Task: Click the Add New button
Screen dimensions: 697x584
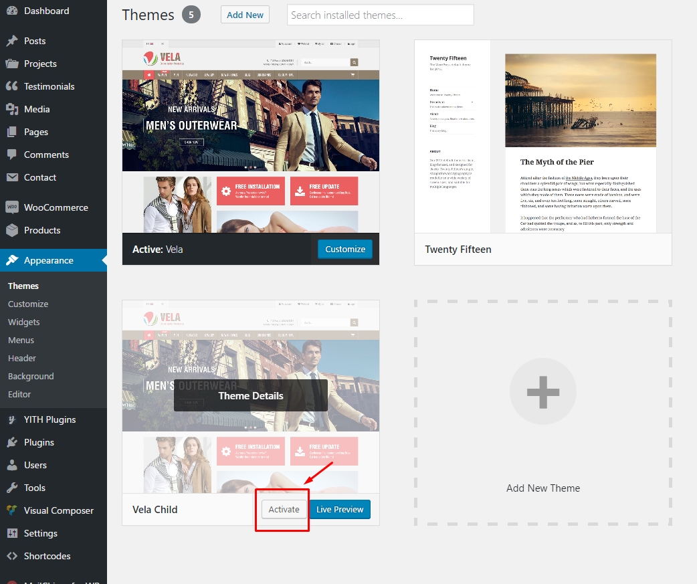Action: [245, 15]
